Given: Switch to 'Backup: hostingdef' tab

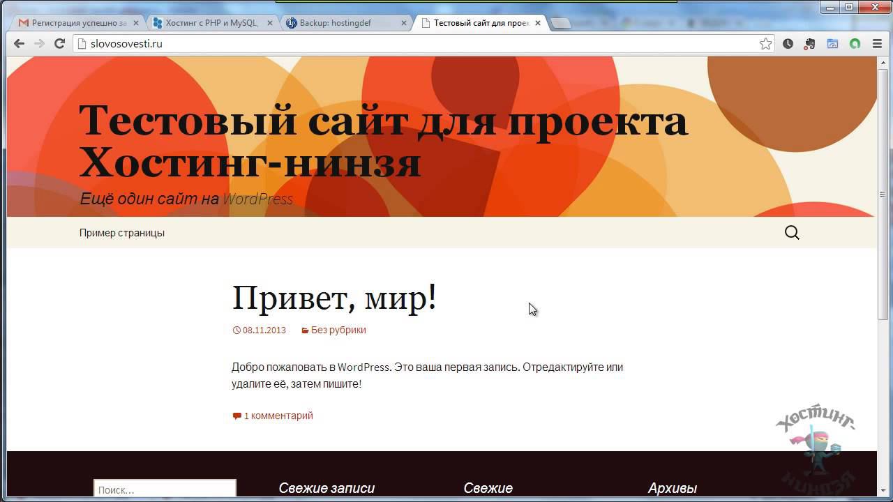Looking at the screenshot, I should click(x=346, y=23).
